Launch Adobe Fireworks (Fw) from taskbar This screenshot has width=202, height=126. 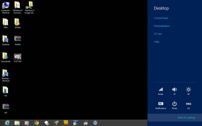pyautogui.click(x=66, y=123)
